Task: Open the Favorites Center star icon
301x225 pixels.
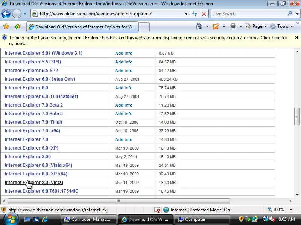Action: (x=6, y=26)
